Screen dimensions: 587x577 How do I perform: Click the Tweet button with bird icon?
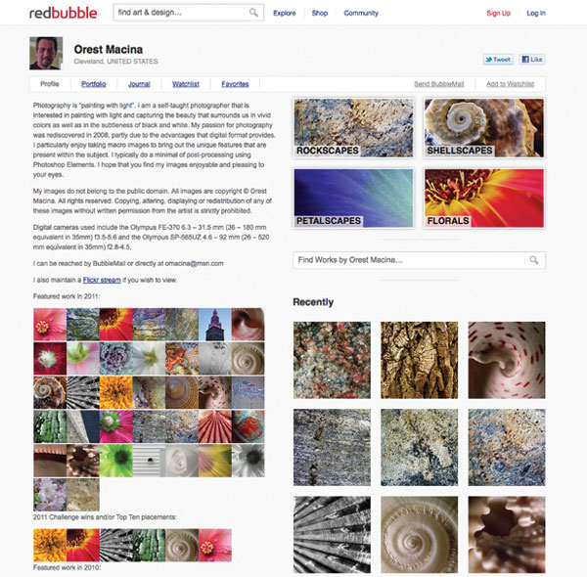[498, 60]
